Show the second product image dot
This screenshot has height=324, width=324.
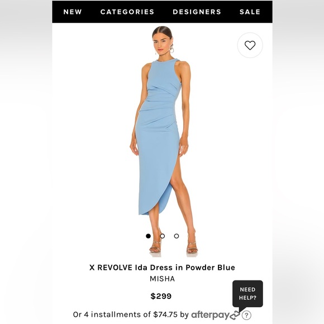[163, 236]
